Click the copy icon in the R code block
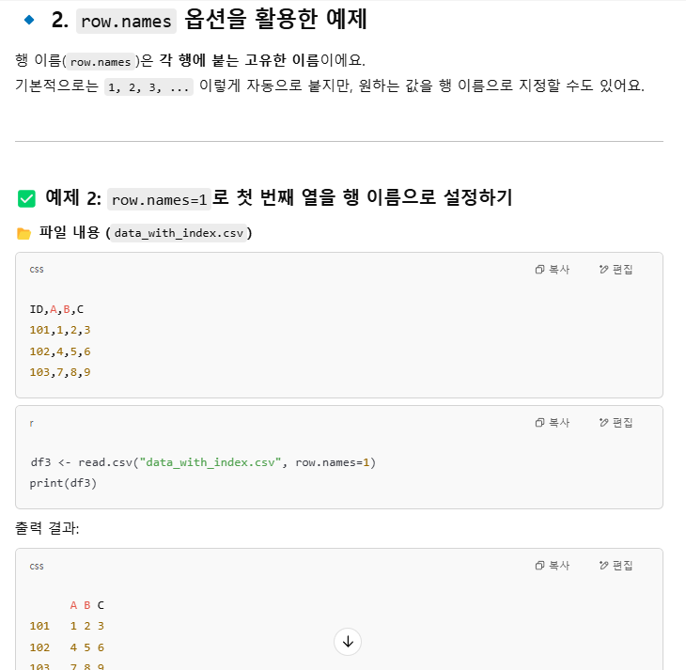The image size is (686, 670). tap(540, 423)
